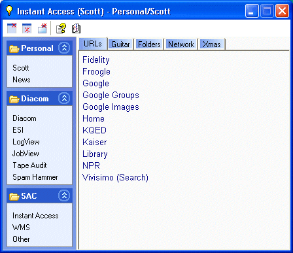Open the Google link
Image resolution: width=293 pixels, height=253 pixels.
pos(95,84)
